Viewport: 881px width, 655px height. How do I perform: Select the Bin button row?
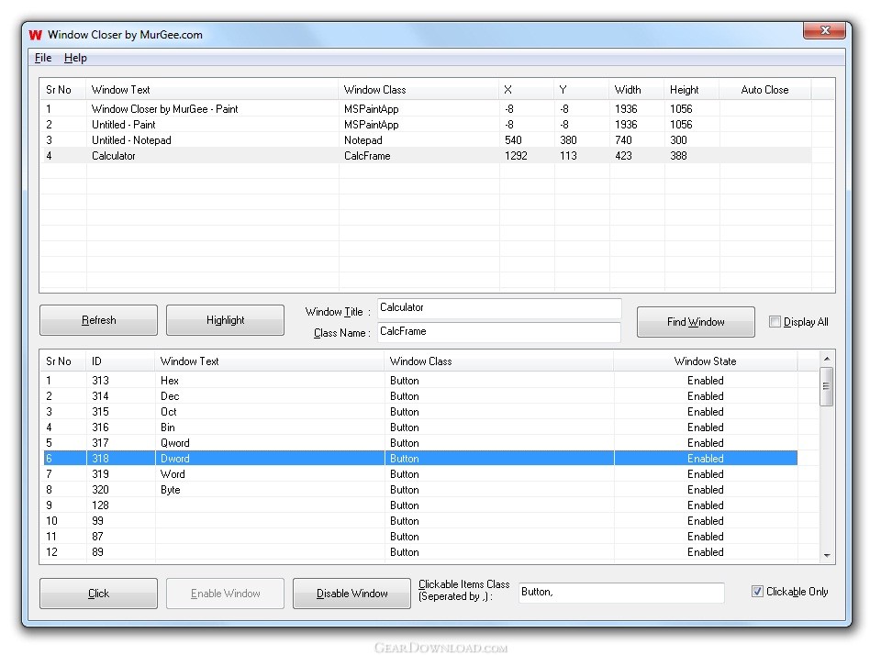420,427
